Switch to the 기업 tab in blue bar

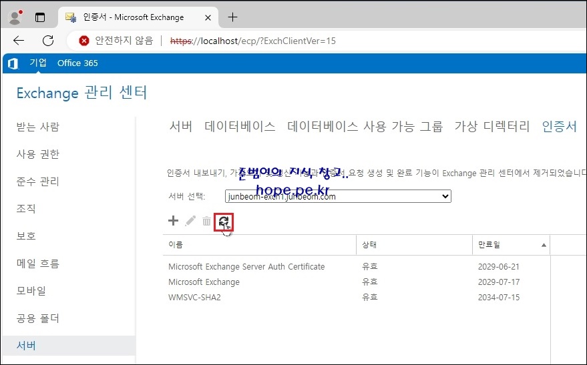(38, 63)
